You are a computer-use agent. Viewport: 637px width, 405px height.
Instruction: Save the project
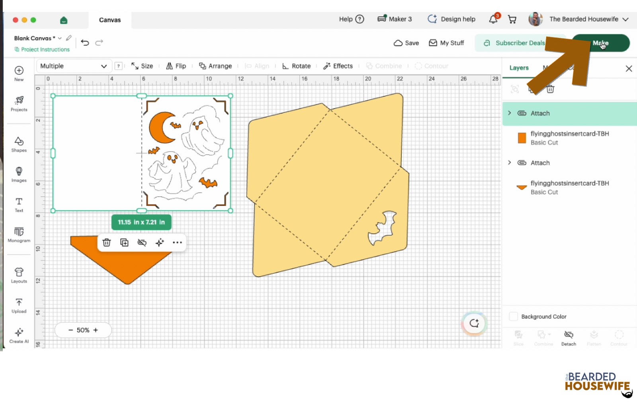(406, 43)
